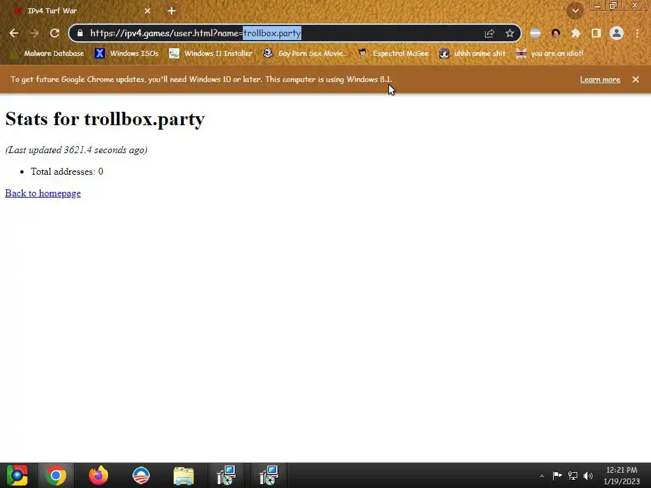Image resolution: width=651 pixels, height=488 pixels.
Task: Share this page from address bar
Action: tap(490, 33)
